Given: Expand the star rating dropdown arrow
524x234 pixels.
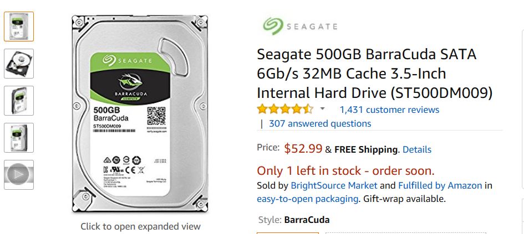Looking at the screenshot, I should pos(323,108).
